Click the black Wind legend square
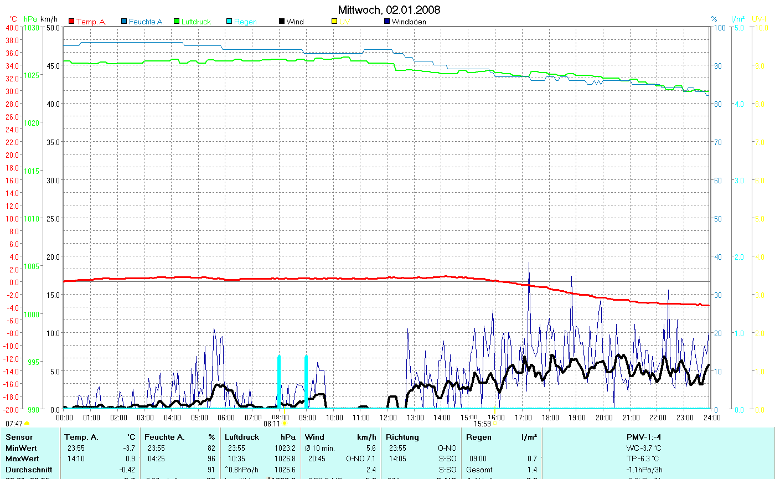This screenshot has height=479, width=775. (282, 22)
